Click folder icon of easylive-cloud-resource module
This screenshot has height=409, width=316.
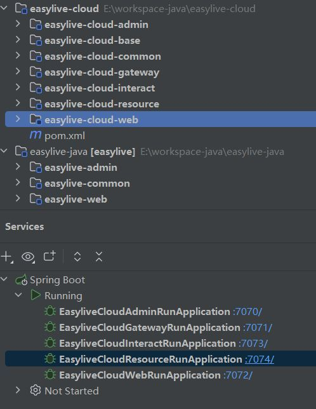point(36,104)
